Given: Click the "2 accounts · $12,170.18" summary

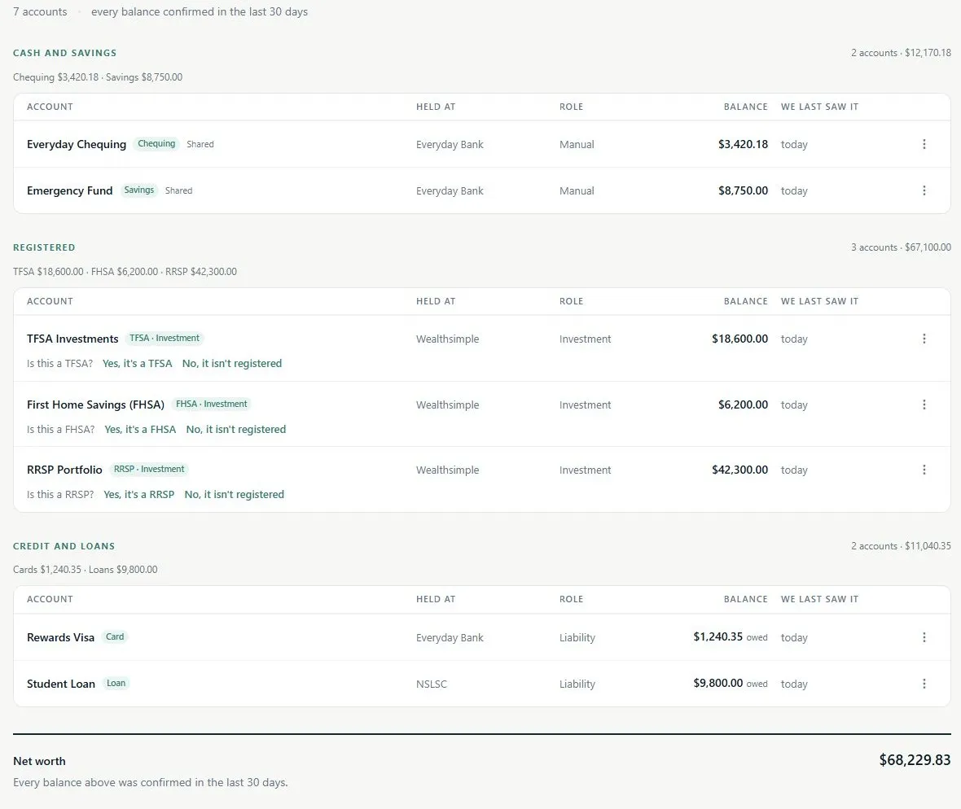Looking at the screenshot, I should coord(901,53).
